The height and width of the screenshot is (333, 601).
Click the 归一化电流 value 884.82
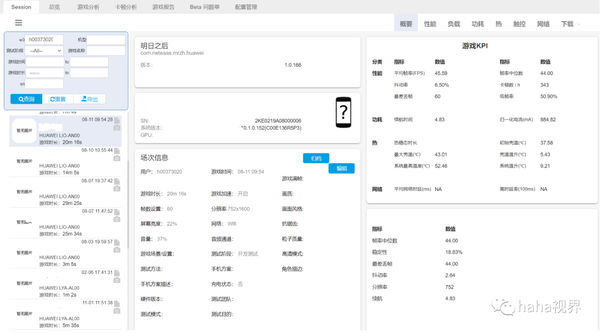pyautogui.click(x=548, y=120)
